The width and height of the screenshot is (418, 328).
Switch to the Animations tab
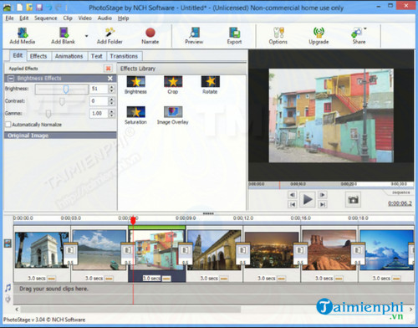[69, 56]
